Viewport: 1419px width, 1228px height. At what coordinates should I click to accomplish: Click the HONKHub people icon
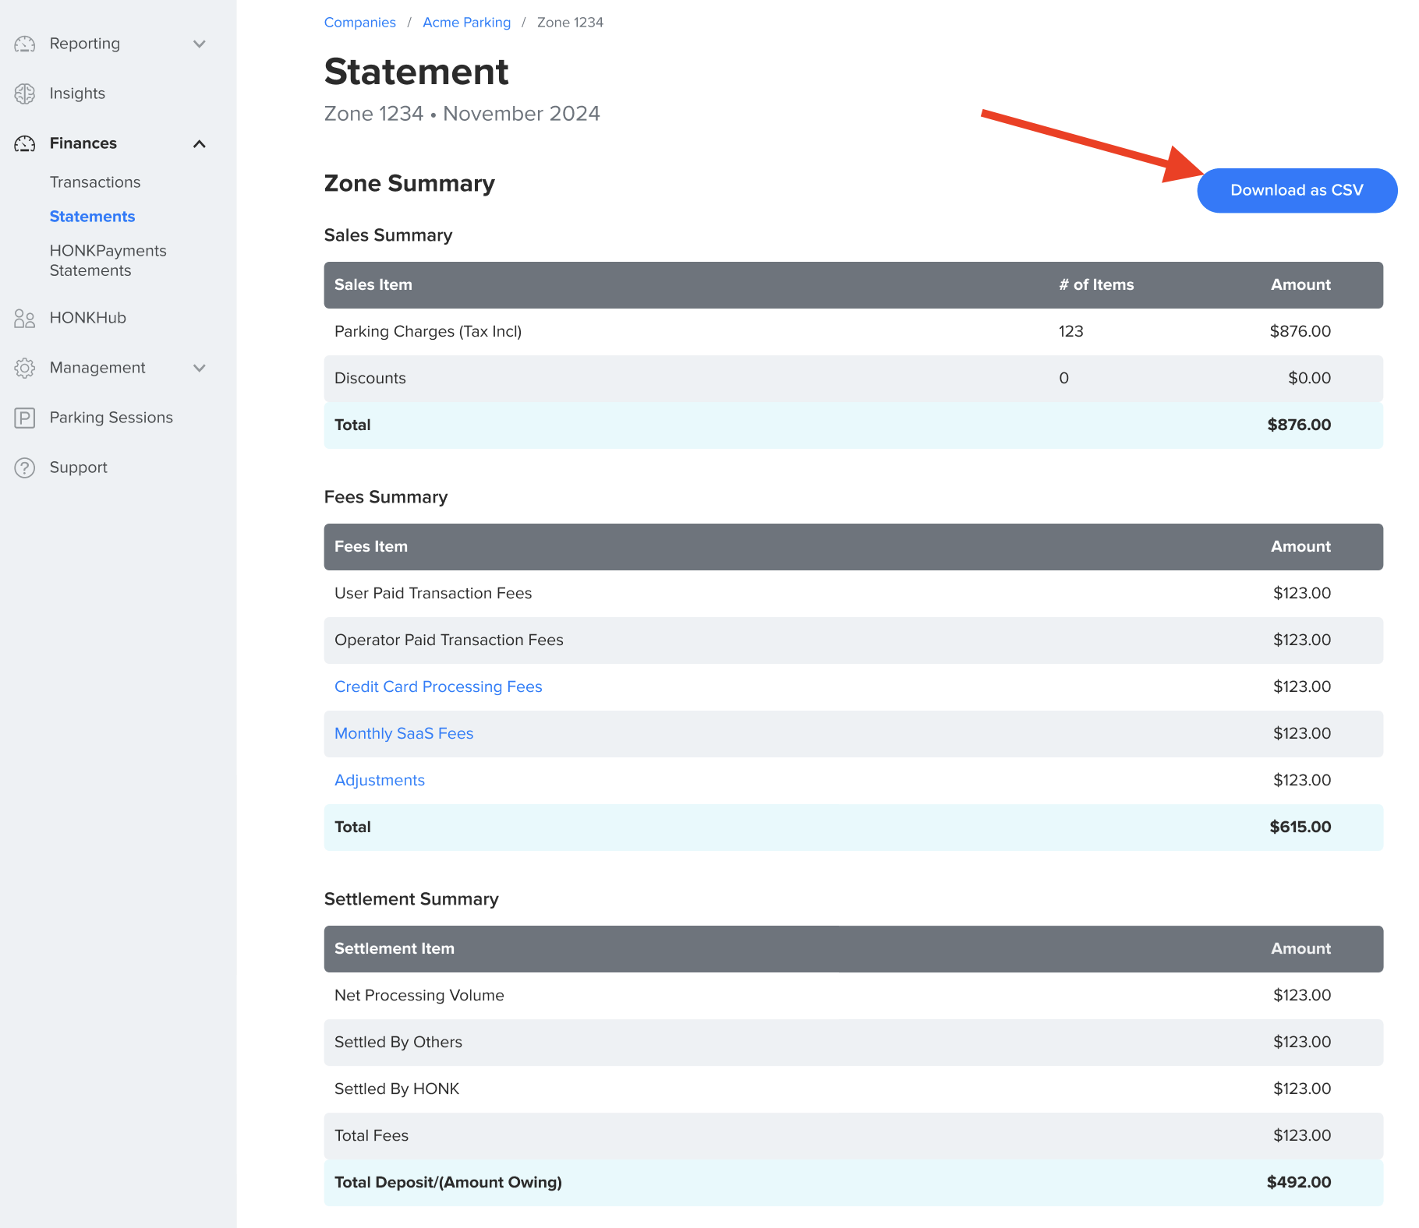coord(25,318)
